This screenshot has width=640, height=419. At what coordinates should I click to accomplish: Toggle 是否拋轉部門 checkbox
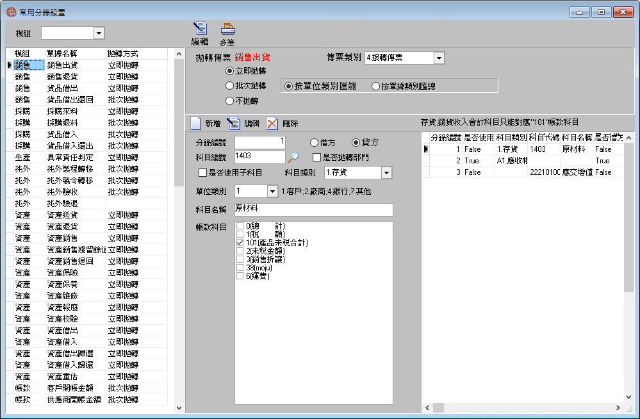tap(316, 157)
